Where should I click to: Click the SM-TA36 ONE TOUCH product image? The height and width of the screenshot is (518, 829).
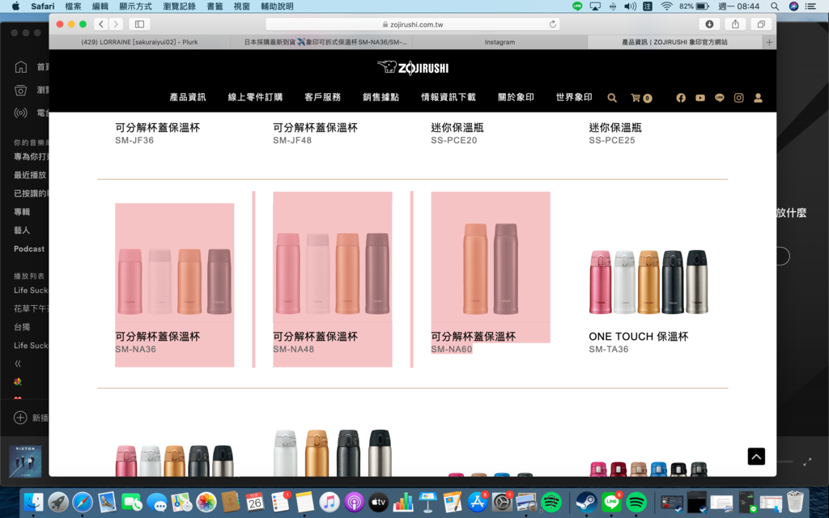(648, 282)
